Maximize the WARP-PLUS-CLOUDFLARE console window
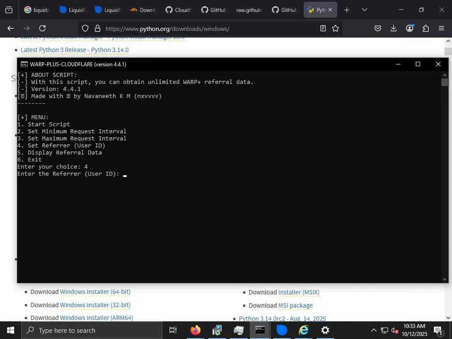Image resolution: width=452 pixels, height=339 pixels. (x=418, y=64)
